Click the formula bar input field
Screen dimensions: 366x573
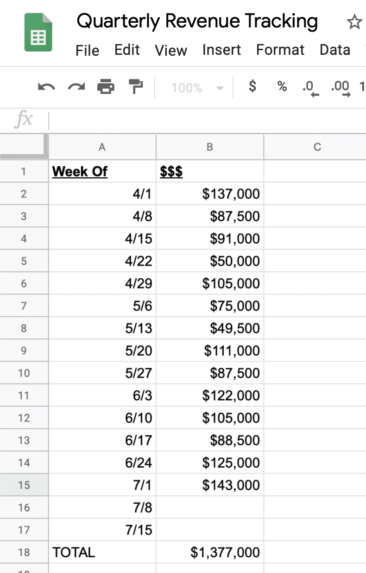pyautogui.click(x=207, y=120)
